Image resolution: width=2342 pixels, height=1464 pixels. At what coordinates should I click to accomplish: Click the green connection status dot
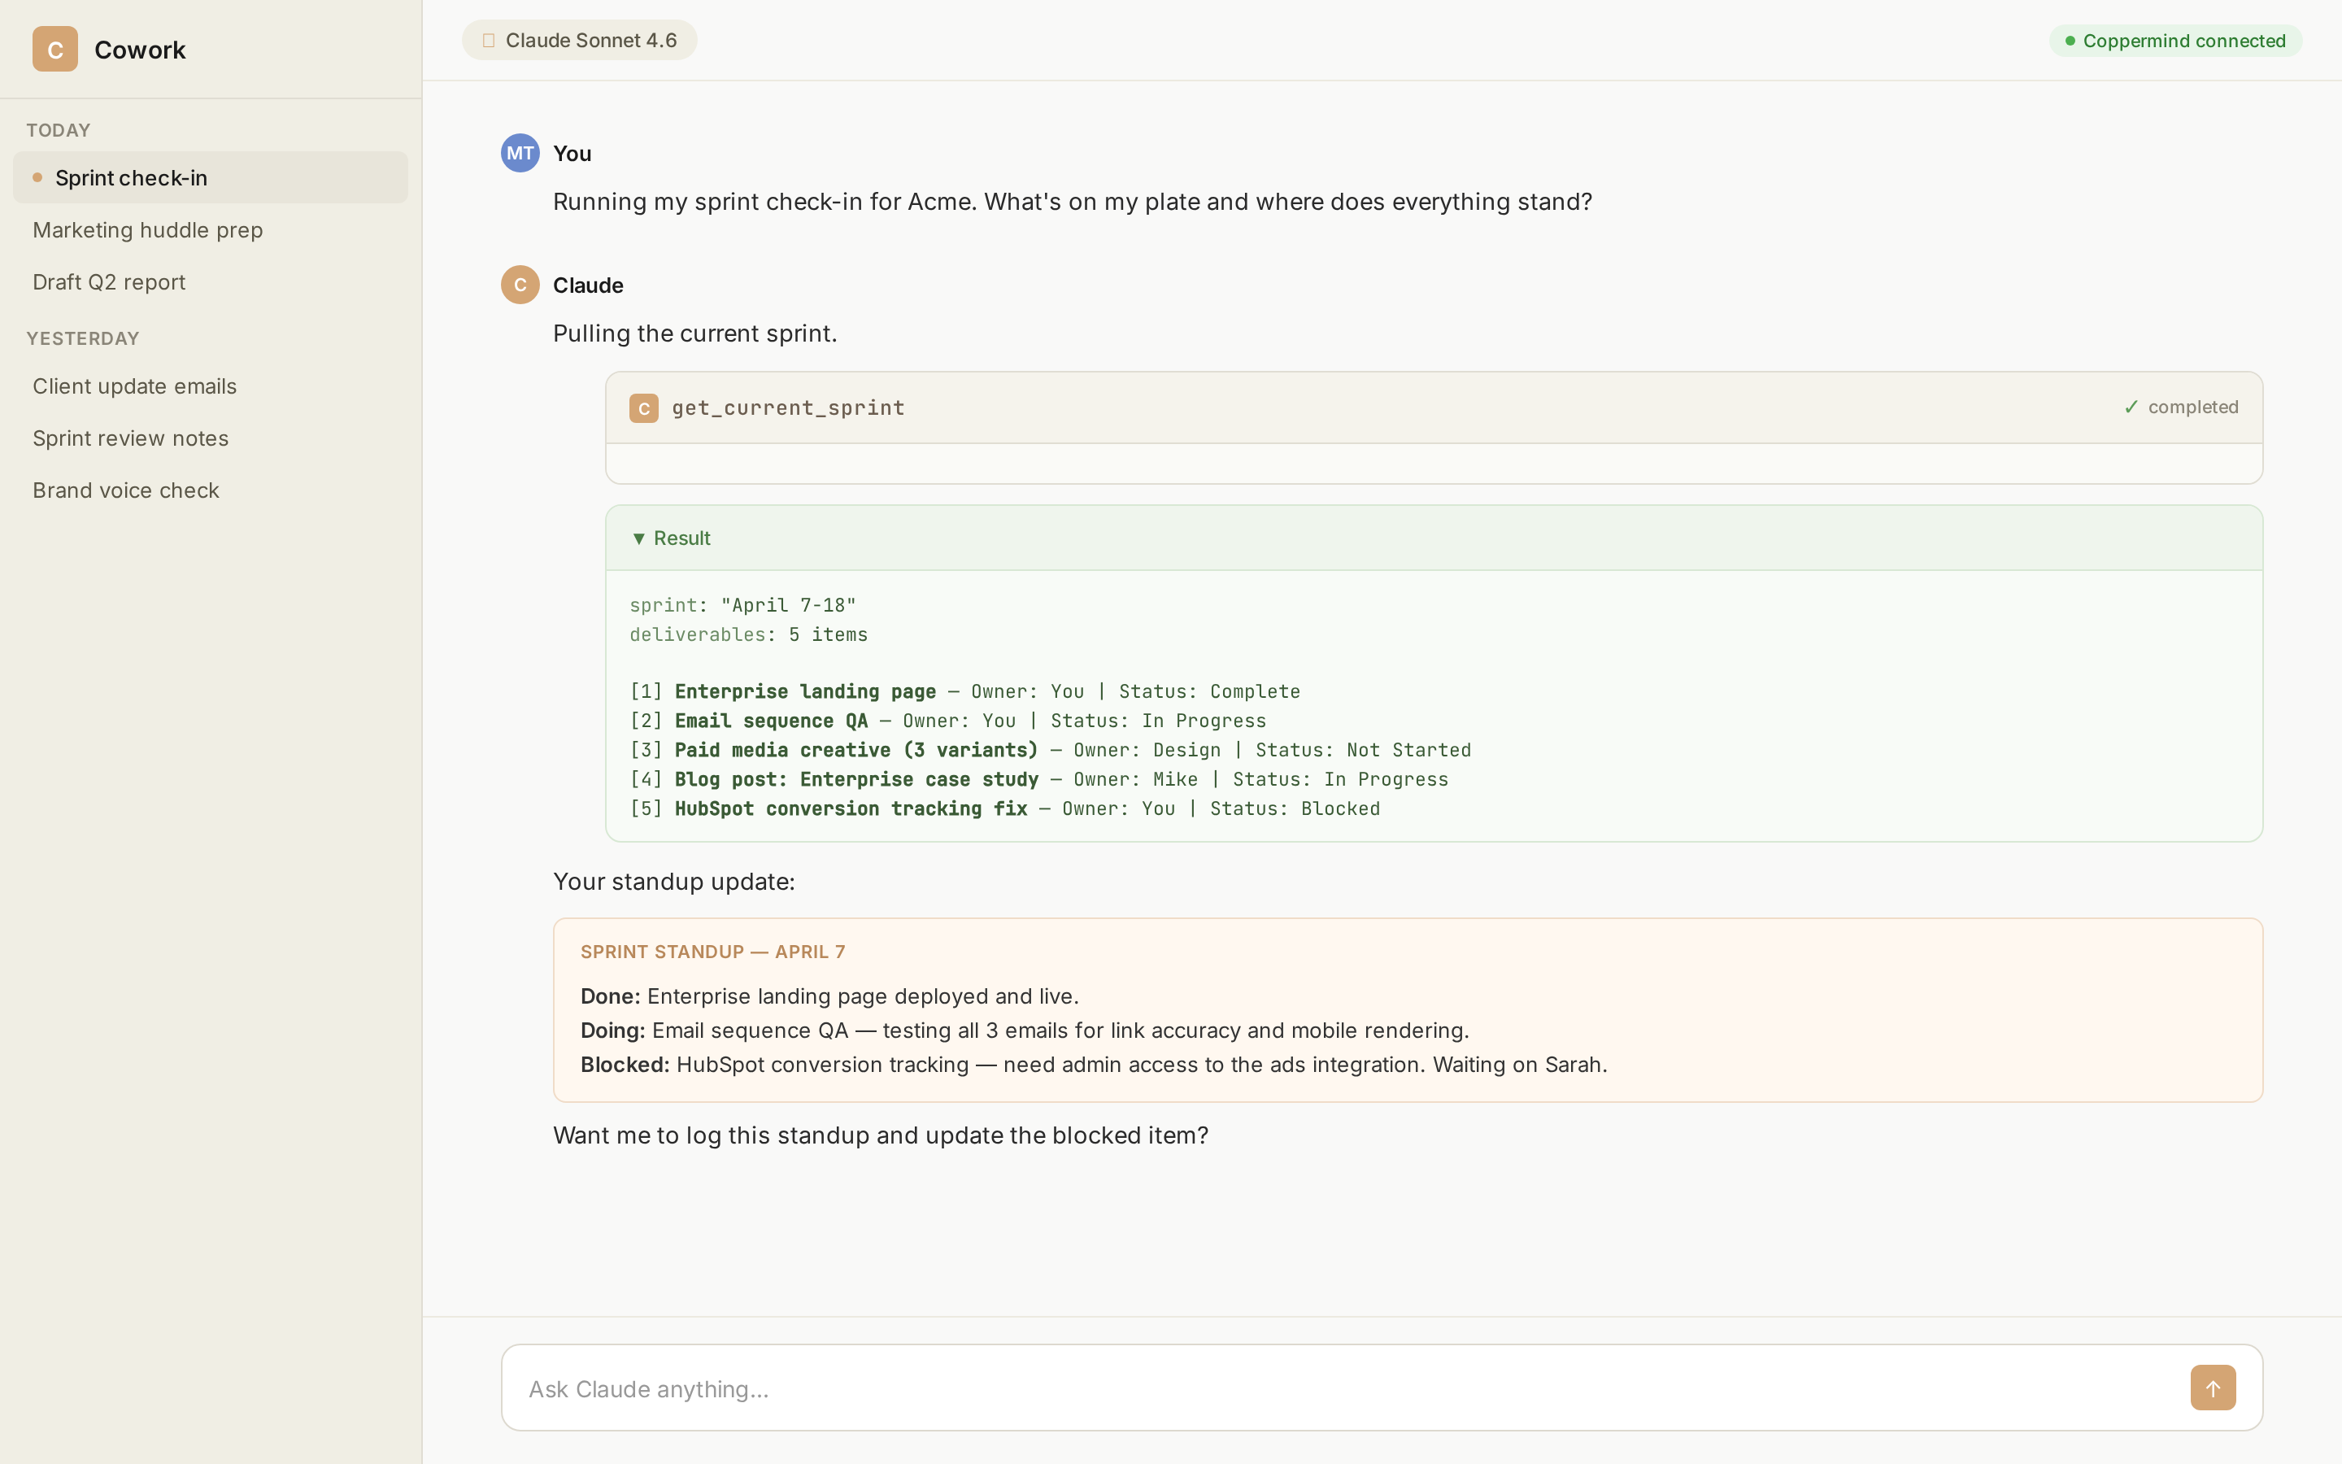(x=2069, y=41)
